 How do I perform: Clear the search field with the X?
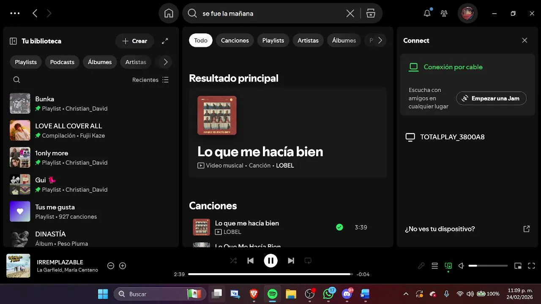tap(350, 14)
